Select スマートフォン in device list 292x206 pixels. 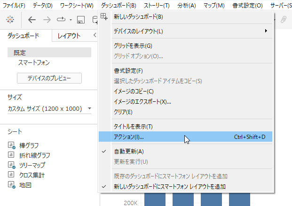(x=34, y=62)
